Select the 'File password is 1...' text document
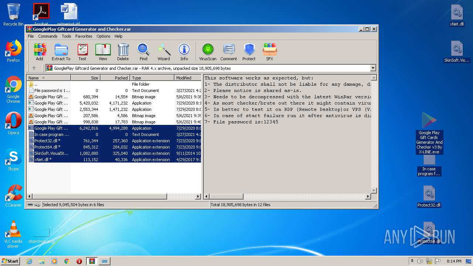 click(114, 91)
